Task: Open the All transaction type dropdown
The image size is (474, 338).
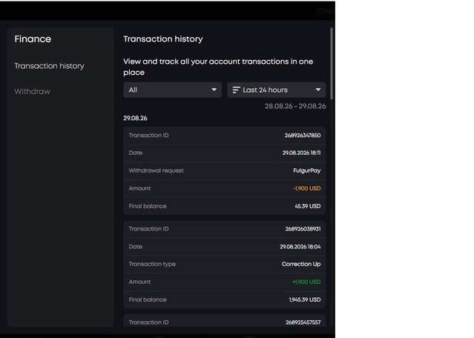Action: coord(172,90)
